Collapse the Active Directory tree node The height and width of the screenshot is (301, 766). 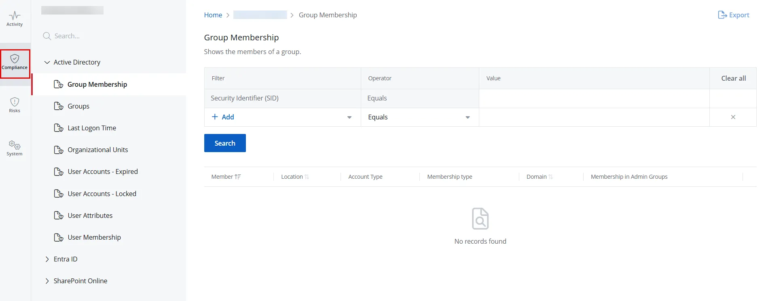(x=47, y=62)
